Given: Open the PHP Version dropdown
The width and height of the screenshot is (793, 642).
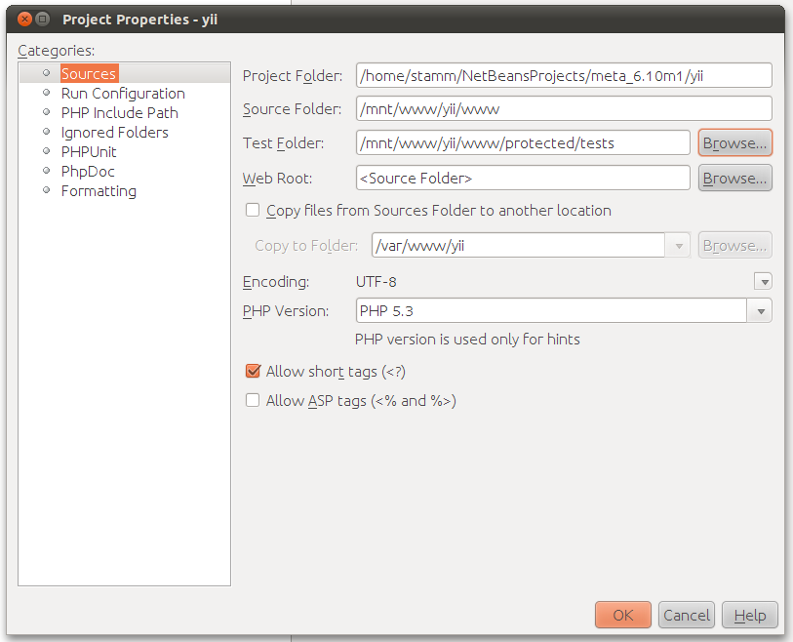Looking at the screenshot, I should [x=760, y=311].
